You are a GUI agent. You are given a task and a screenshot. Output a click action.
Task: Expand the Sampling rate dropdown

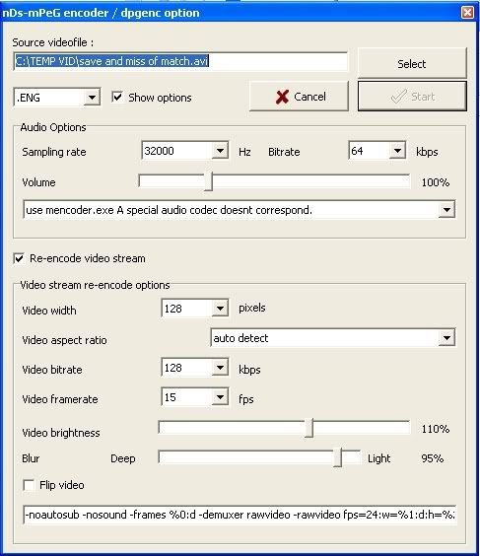(x=220, y=151)
